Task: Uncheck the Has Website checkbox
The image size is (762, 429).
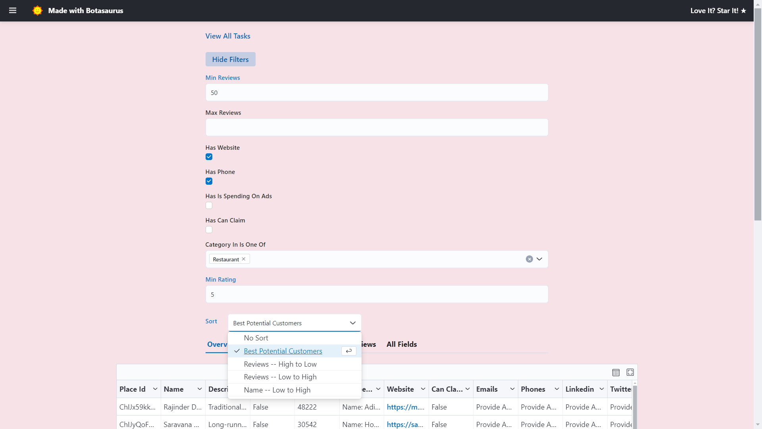Action: click(209, 157)
